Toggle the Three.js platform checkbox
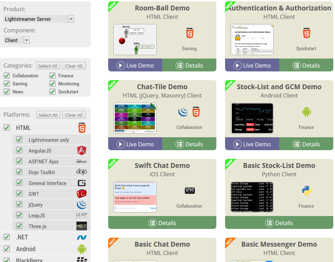Image resolution: width=335 pixels, height=262 pixels. click(x=19, y=226)
